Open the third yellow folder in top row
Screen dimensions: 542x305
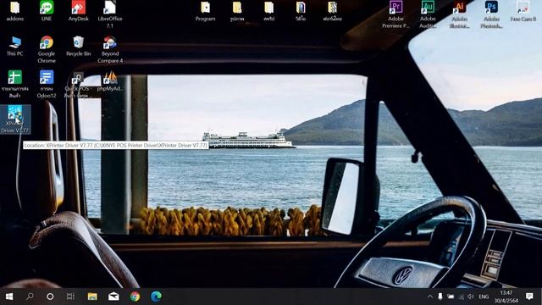[269, 11]
